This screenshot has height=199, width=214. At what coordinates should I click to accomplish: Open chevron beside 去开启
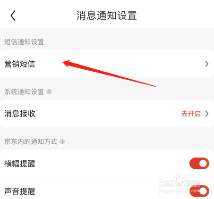pos(207,114)
